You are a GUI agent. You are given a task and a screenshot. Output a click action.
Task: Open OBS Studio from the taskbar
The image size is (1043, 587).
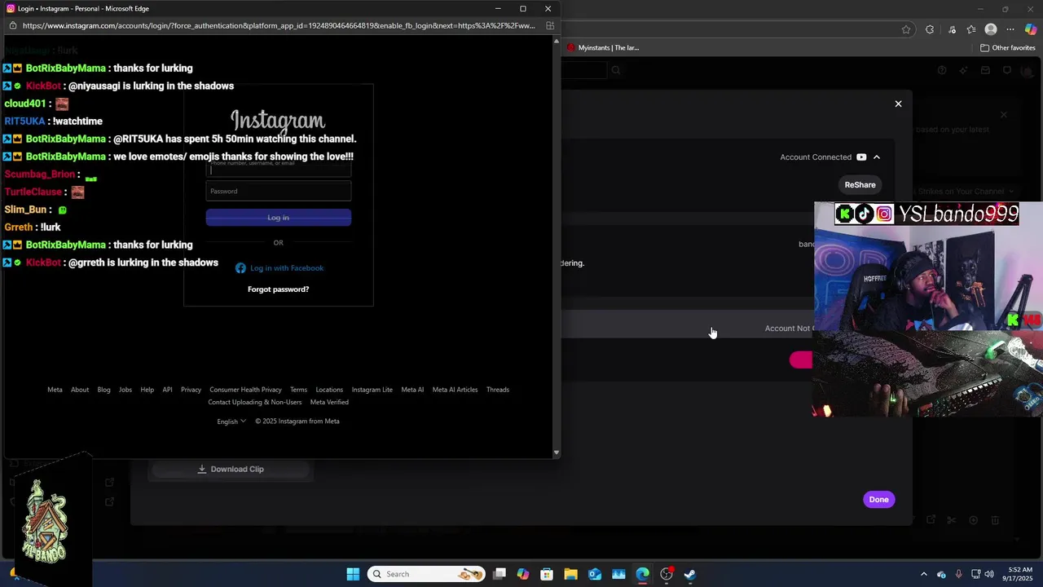[x=667, y=574]
